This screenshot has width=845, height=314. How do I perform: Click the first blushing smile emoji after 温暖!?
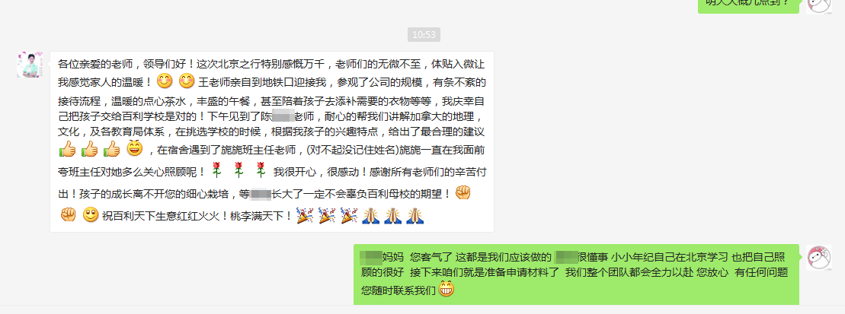(165, 81)
